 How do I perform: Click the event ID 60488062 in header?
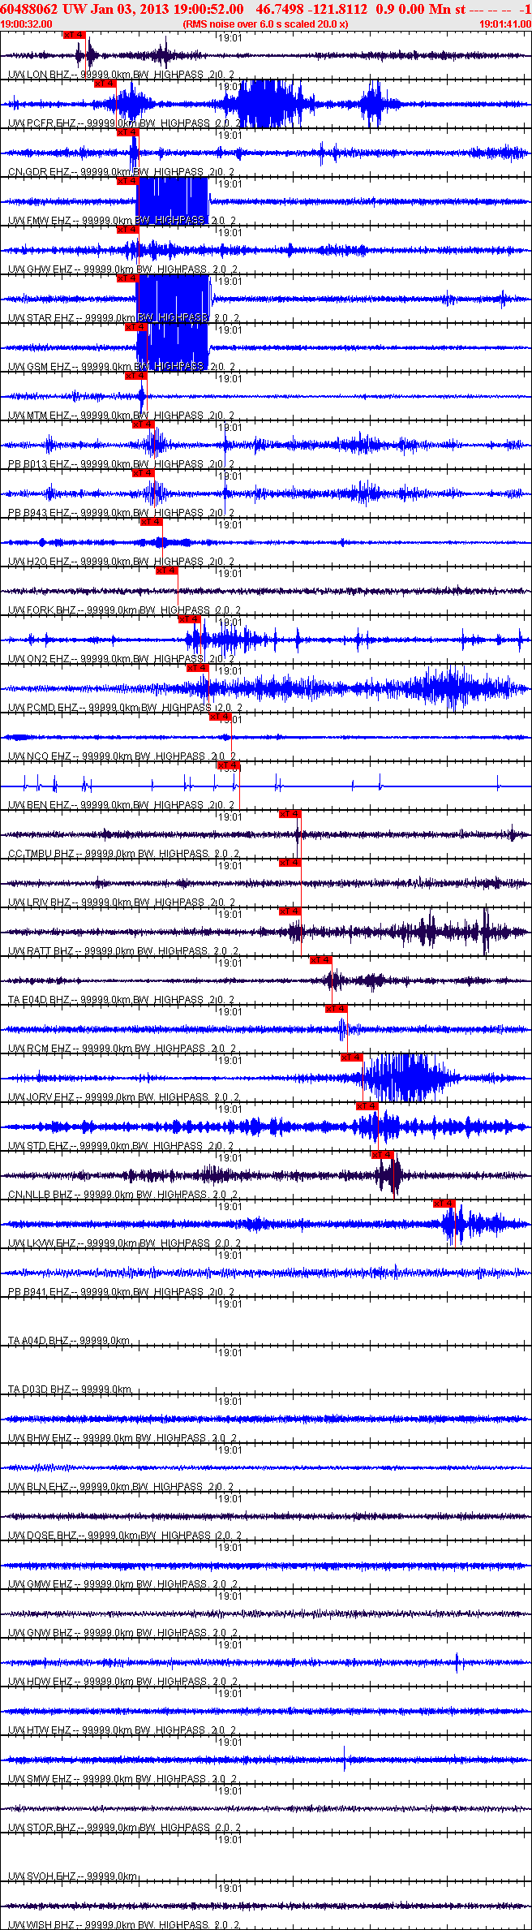point(29,9)
